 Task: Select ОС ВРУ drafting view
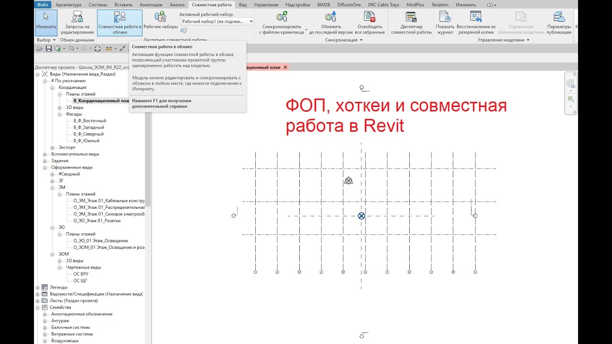pos(81,274)
